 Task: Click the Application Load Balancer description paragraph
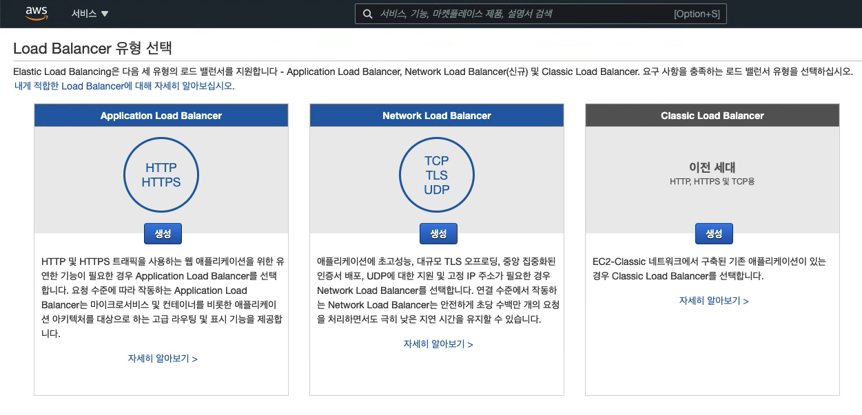click(x=161, y=297)
